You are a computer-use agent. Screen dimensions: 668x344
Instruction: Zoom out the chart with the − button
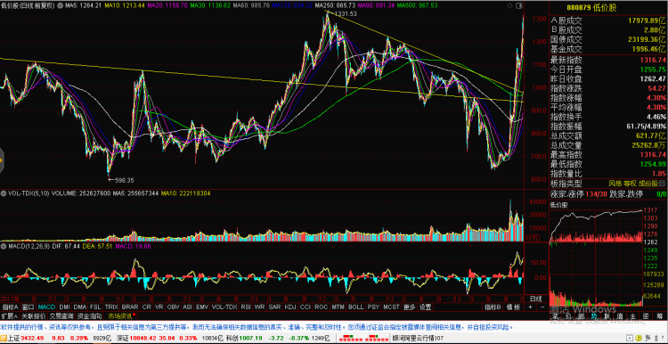coord(542,307)
